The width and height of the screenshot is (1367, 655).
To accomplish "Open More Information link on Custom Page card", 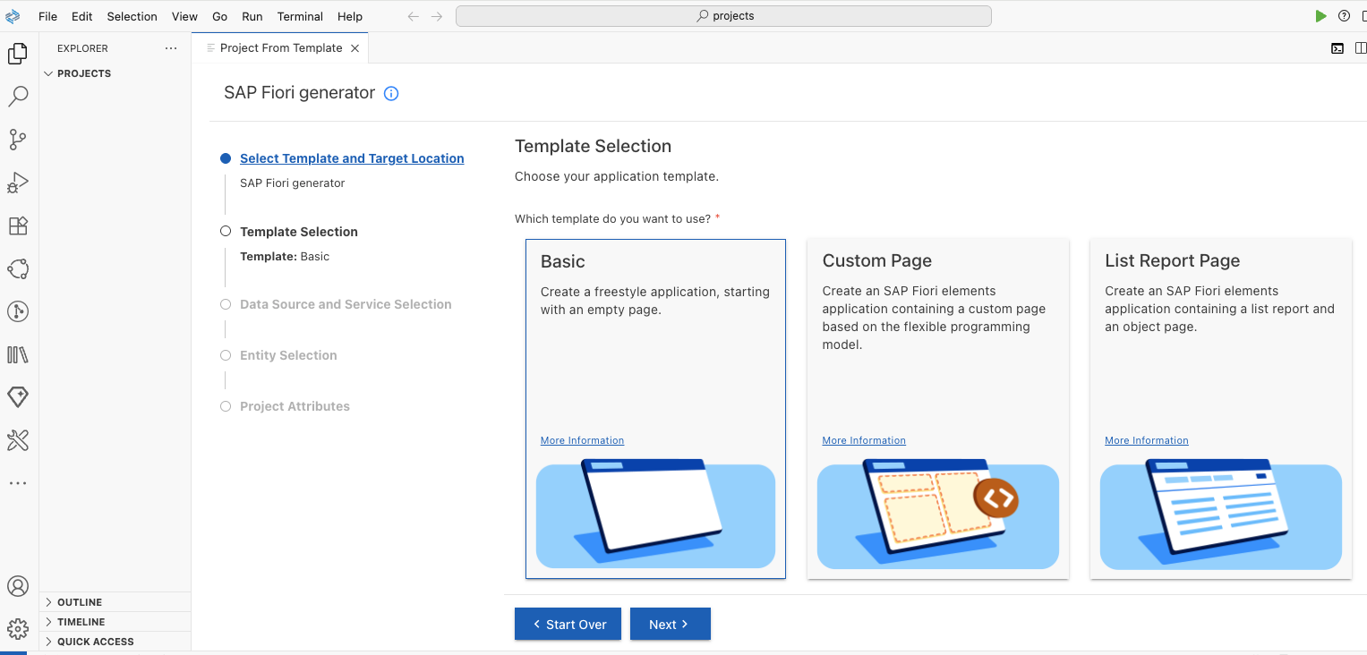I will [x=864, y=440].
